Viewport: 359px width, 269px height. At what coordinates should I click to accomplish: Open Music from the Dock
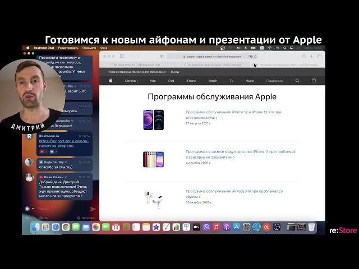(x=217, y=227)
